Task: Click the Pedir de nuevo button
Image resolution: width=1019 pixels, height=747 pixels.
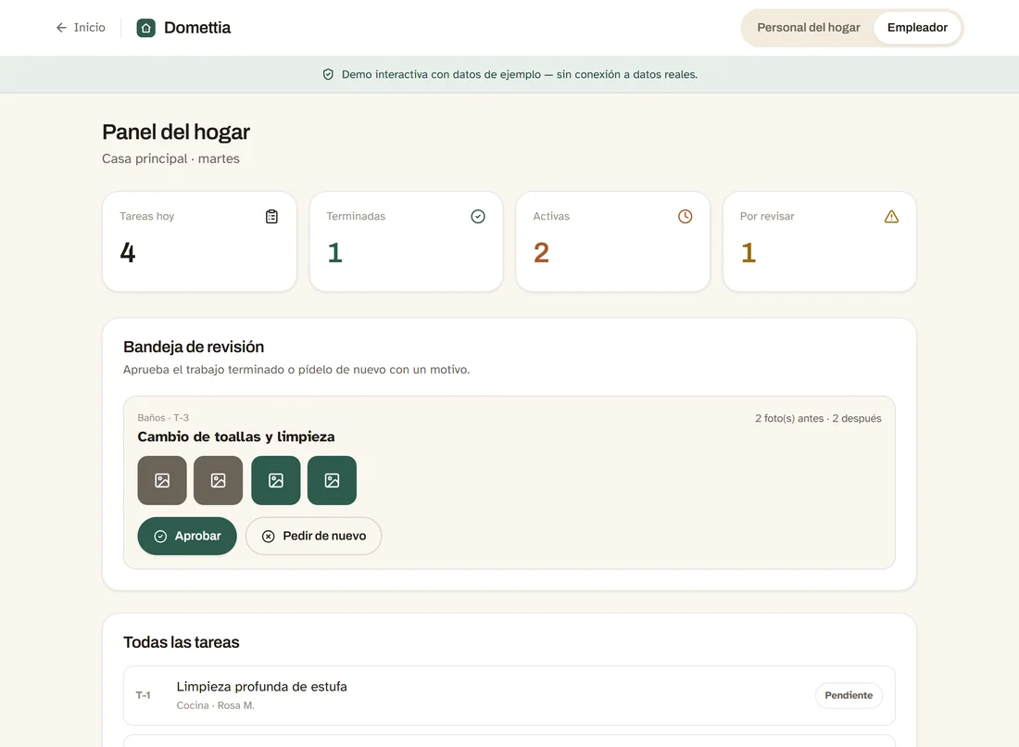Action: coord(313,536)
